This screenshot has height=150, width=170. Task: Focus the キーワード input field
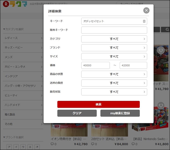coord(114,21)
